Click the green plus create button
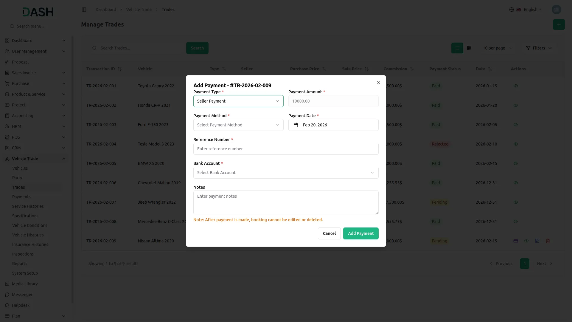572x322 pixels. (559, 24)
